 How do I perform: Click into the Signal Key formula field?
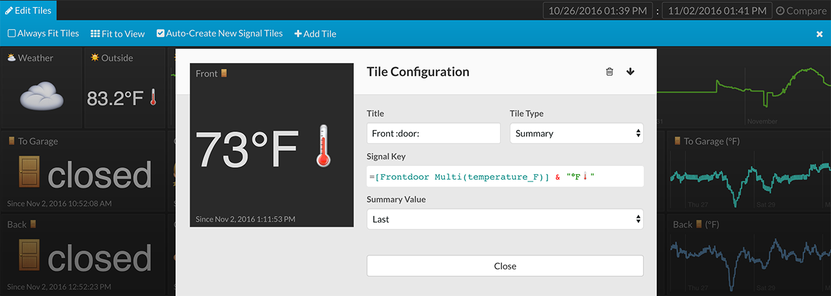point(505,176)
